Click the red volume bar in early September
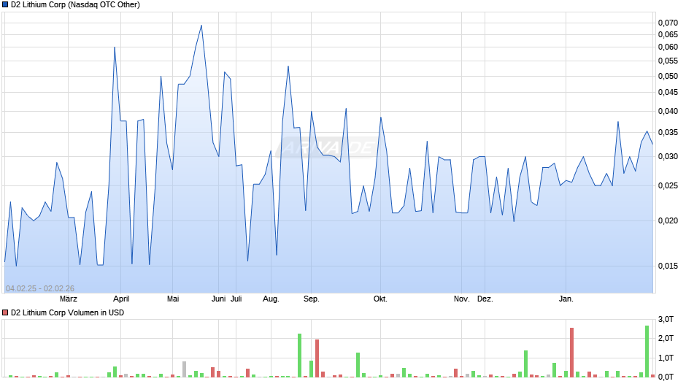This screenshot has width=686, height=384. (x=317, y=358)
